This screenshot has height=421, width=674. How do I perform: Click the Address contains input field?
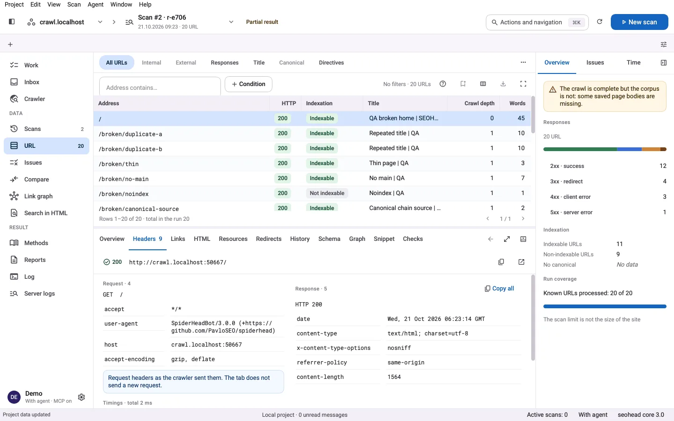(x=160, y=87)
